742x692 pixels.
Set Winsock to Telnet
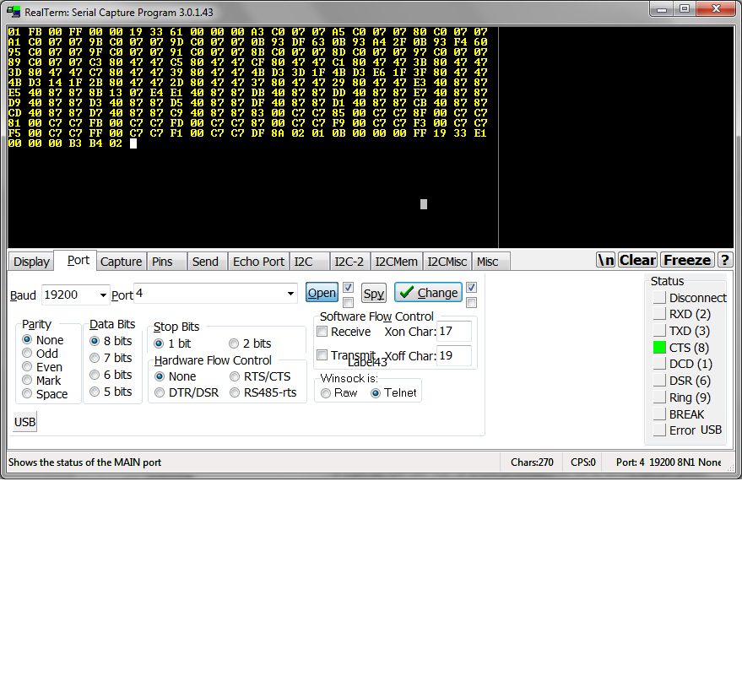click(376, 393)
